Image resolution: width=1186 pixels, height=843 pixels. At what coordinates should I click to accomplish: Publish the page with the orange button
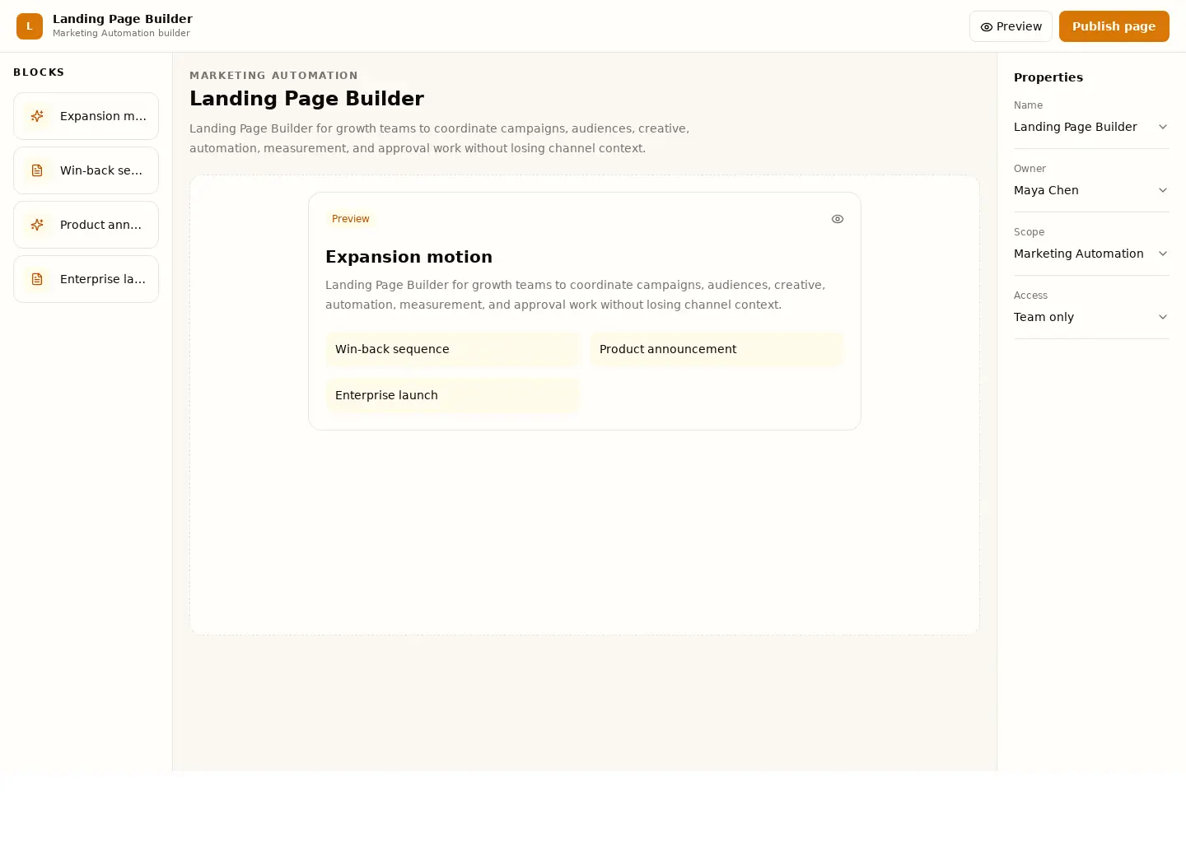pyautogui.click(x=1114, y=26)
